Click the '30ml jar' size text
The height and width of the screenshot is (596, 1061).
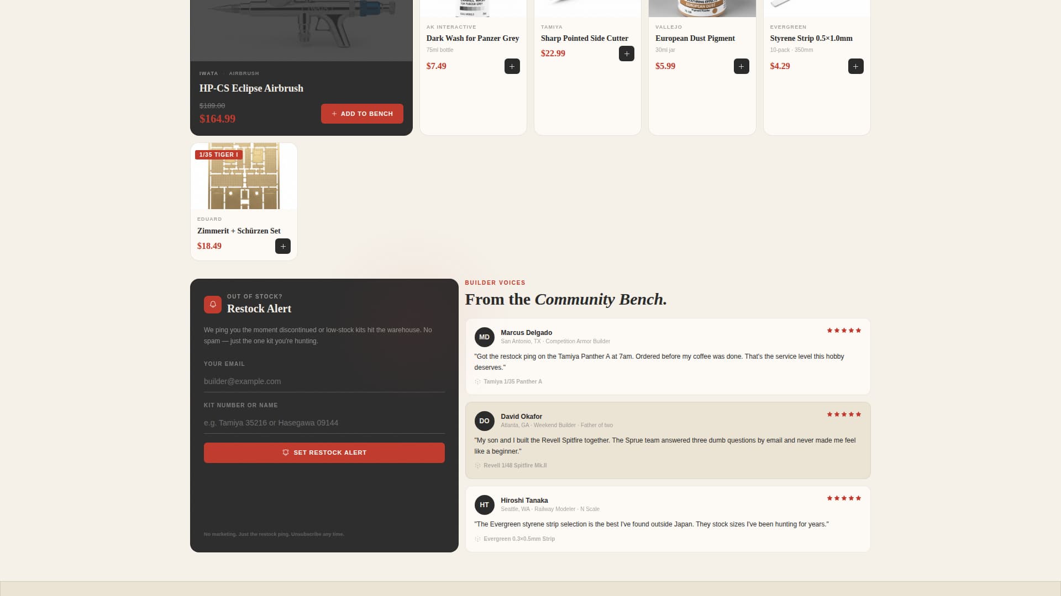pyautogui.click(x=665, y=50)
